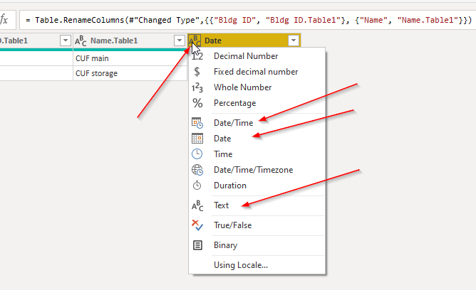Choose Fixed decimal number data type
Screen dimensions: 476x290
click(x=257, y=72)
